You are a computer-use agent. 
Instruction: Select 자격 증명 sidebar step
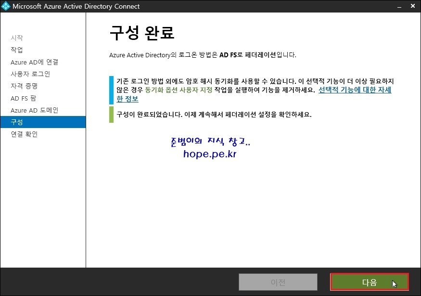point(24,86)
